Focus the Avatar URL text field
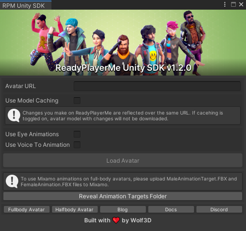246x231 pixels. click(157, 86)
